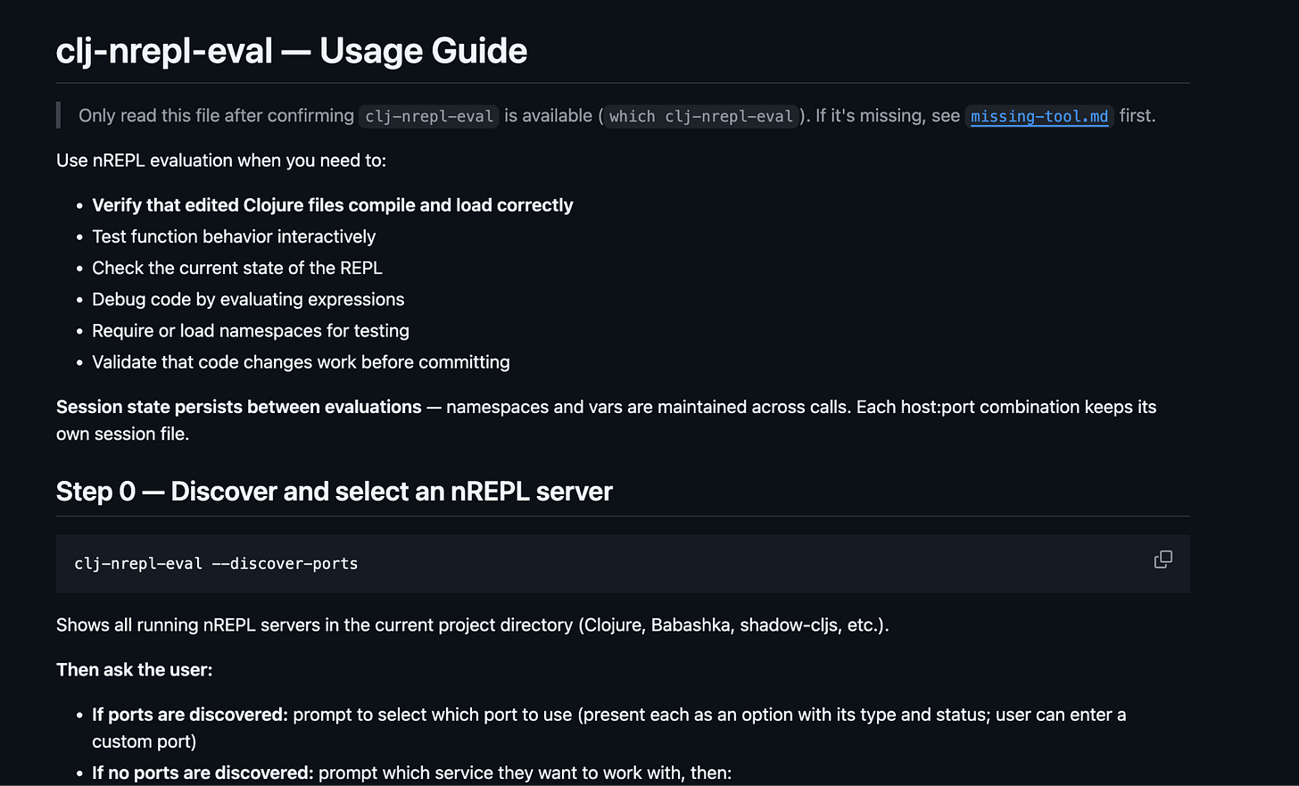Viewport: 1299px width, 786px height.
Task: Click the inline code 'which clj-nrepl-eval'
Action: 701,116
